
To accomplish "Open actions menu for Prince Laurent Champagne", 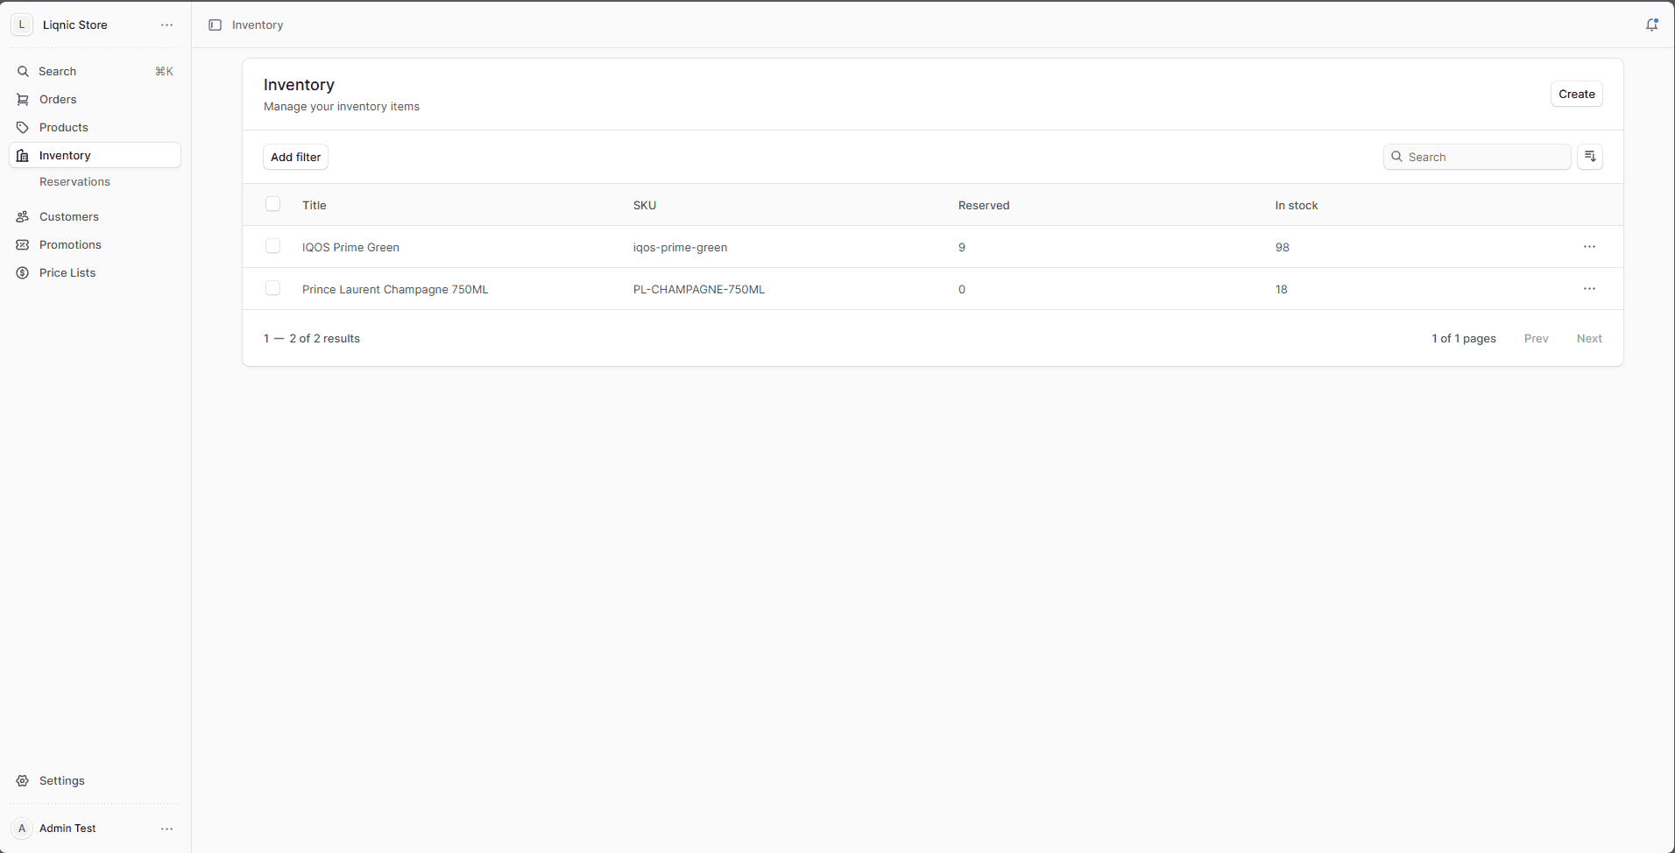I will (x=1589, y=289).
